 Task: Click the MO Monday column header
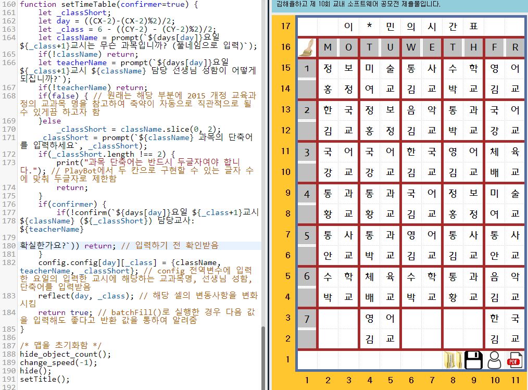(338, 47)
